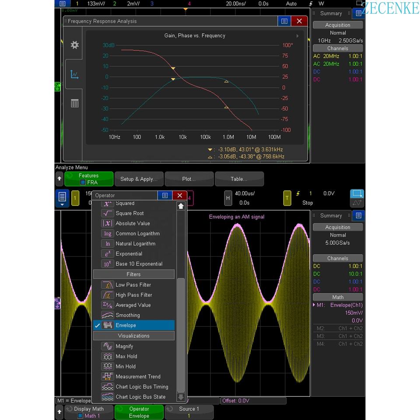Select the Max Hold visualization

click(126, 357)
